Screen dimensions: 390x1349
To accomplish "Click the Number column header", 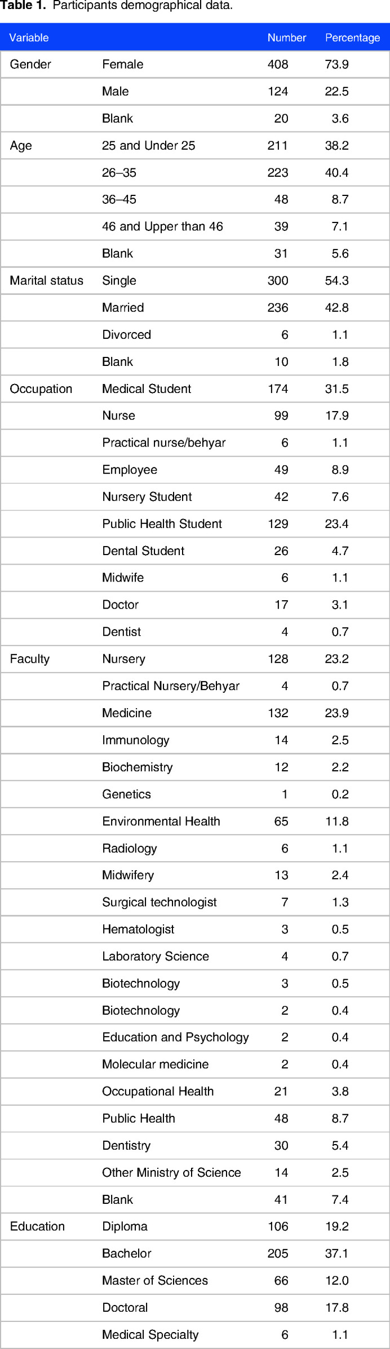I will tap(286, 38).
